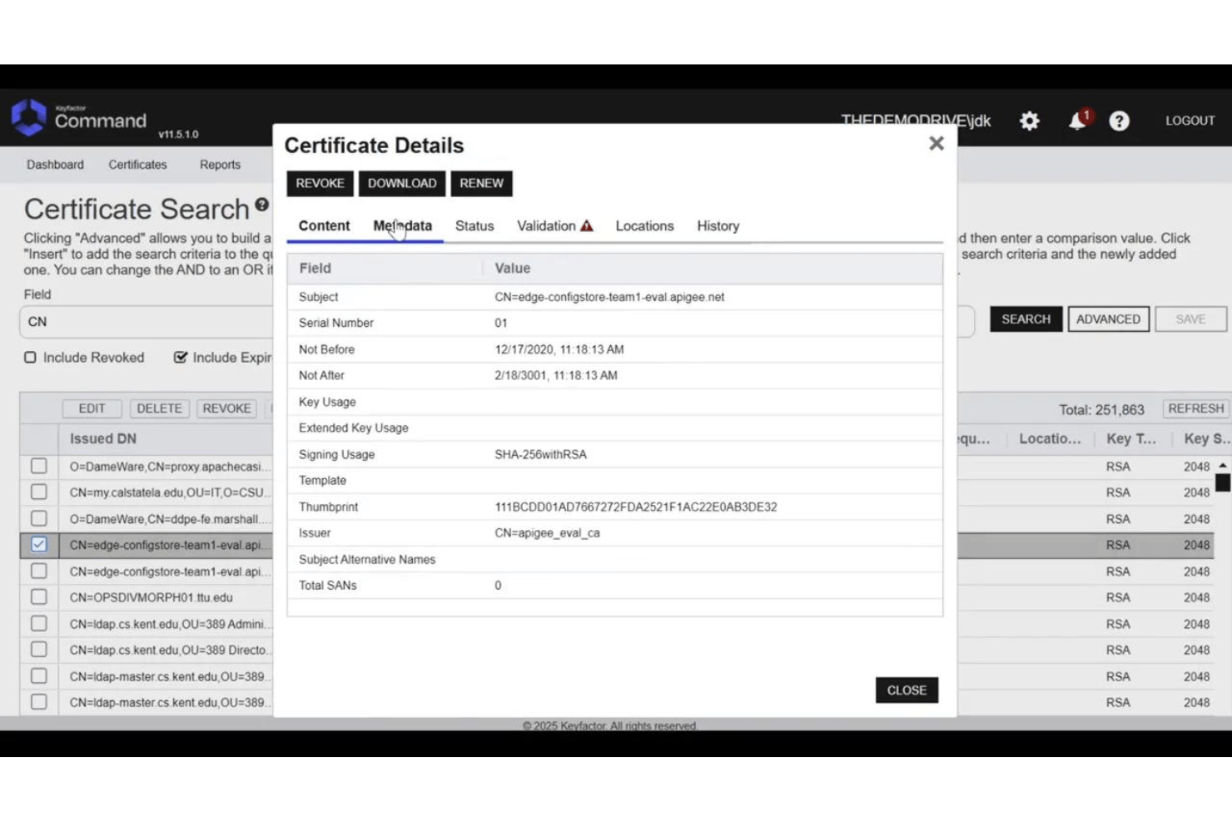1232x821 pixels.
Task: Click the RENEW button
Action: [481, 183]
